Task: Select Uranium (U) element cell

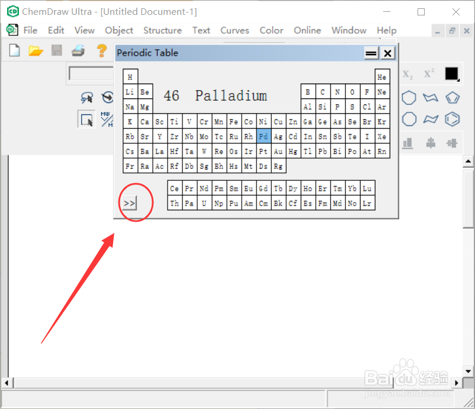Action: tap(204, 203)
